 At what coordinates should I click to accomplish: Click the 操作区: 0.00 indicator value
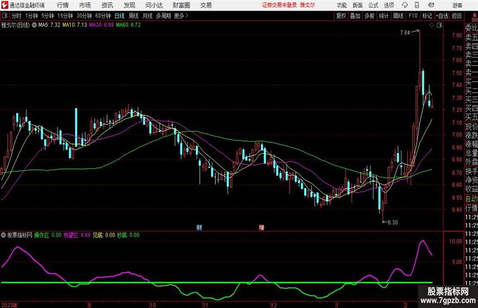[x=47, y=235]
